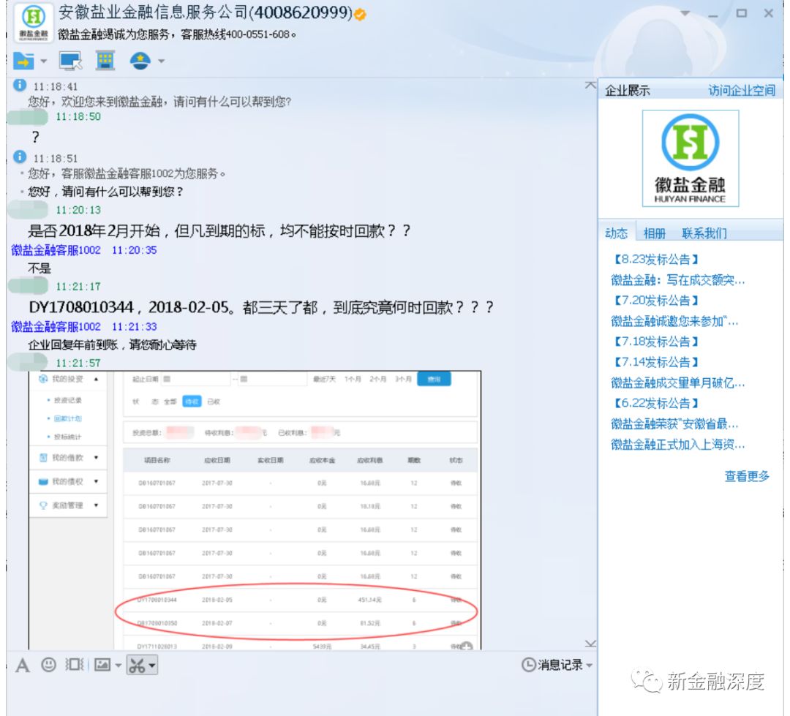Click 查看更多 to see more news
Image resolution: width=790 pixels, height=716 pixels.
(x=747, y=476)
